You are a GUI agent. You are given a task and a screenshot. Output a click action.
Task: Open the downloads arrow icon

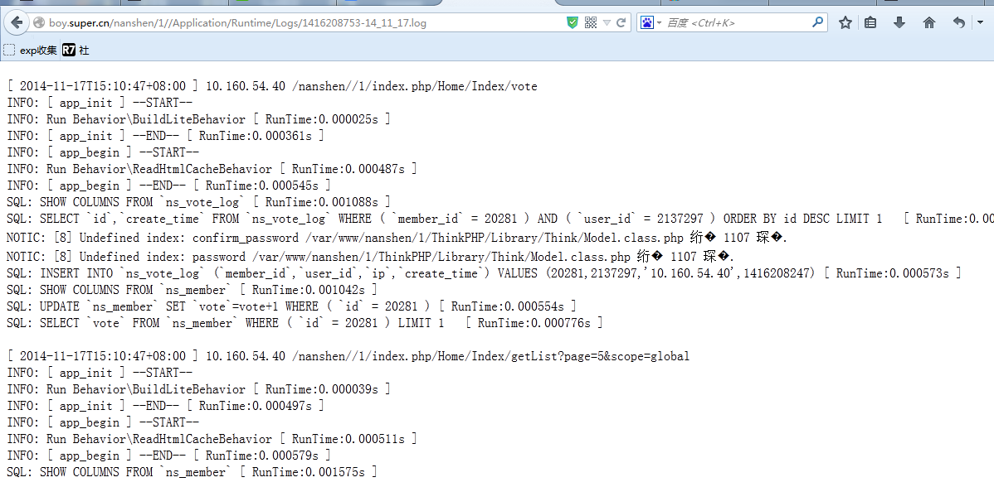click(899, 22)
